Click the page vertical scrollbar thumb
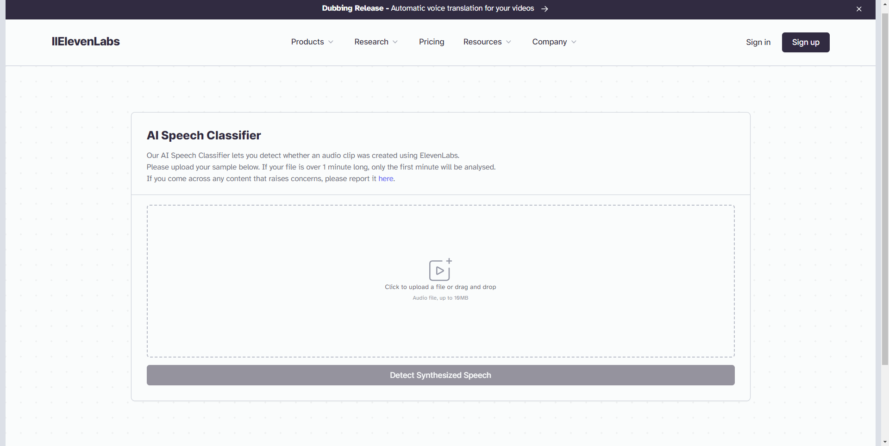 click(885, 189)
